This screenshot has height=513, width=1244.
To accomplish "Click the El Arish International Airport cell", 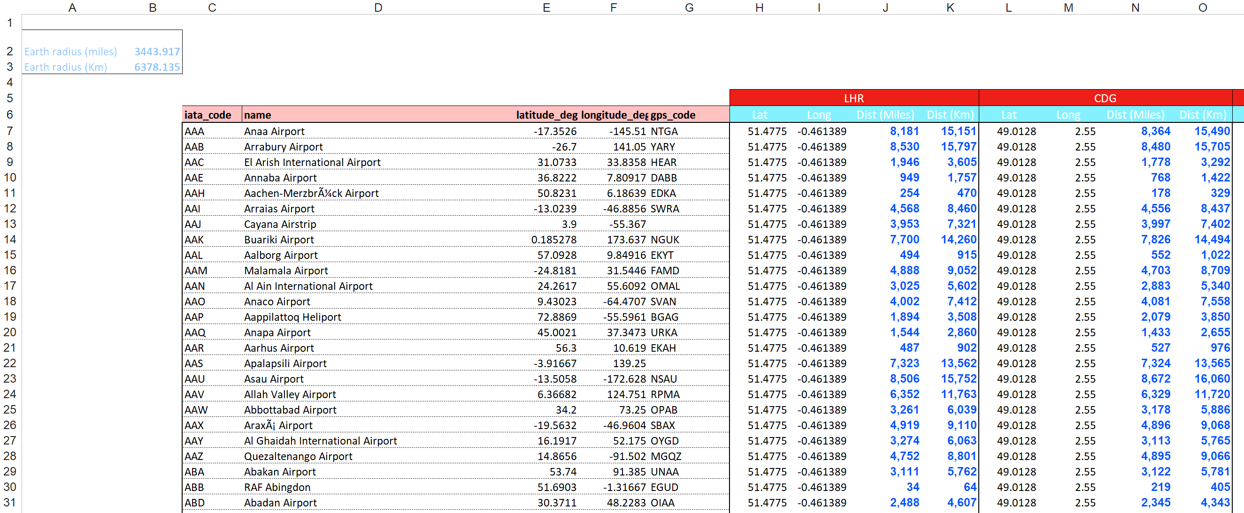I will [378, 162].
